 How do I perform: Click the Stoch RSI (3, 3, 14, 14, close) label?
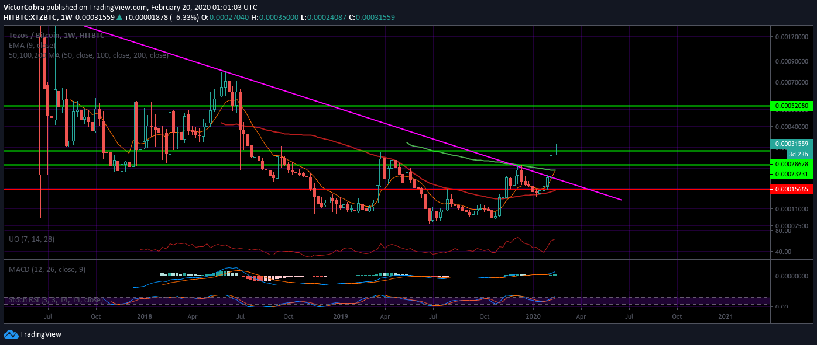pos(56,300)
